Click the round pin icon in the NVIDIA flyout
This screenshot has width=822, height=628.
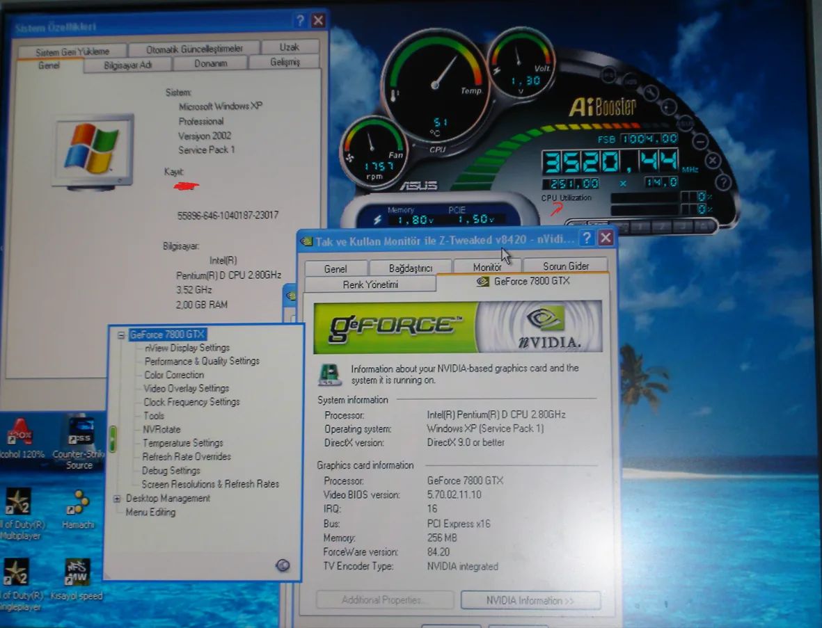(283, 565)
